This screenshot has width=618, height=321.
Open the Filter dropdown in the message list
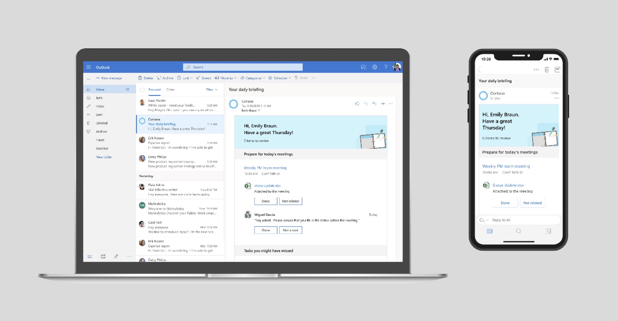coord(212,89)
